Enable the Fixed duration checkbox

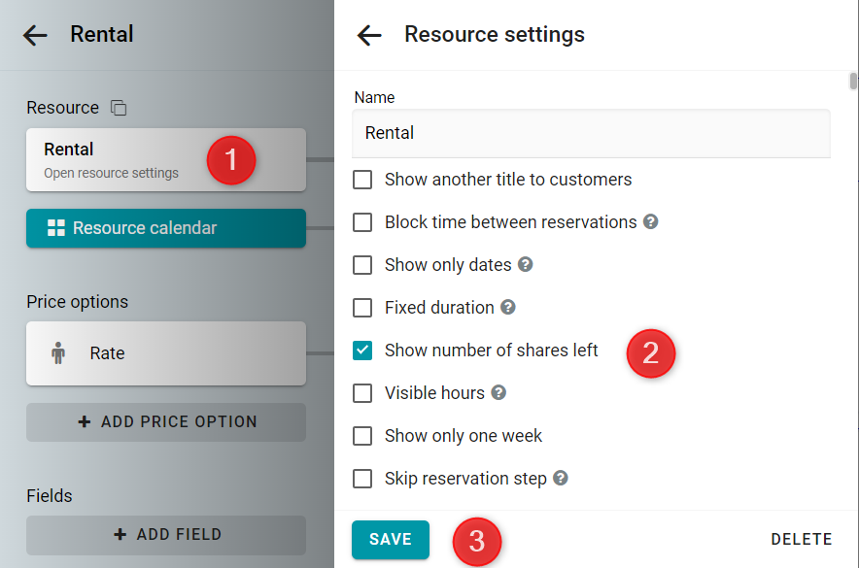click(362, 308)
